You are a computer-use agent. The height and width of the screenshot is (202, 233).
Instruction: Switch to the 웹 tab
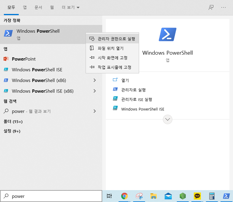pos(52,7)
